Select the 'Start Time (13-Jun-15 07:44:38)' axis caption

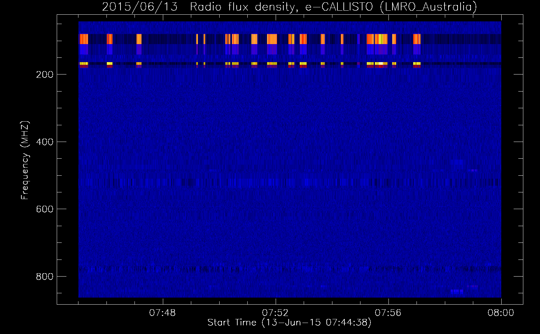[x=289, y=323]
